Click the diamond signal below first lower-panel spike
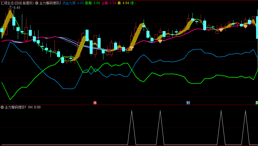The height and width of the screenshot is (146, 258). coord(131,48)
